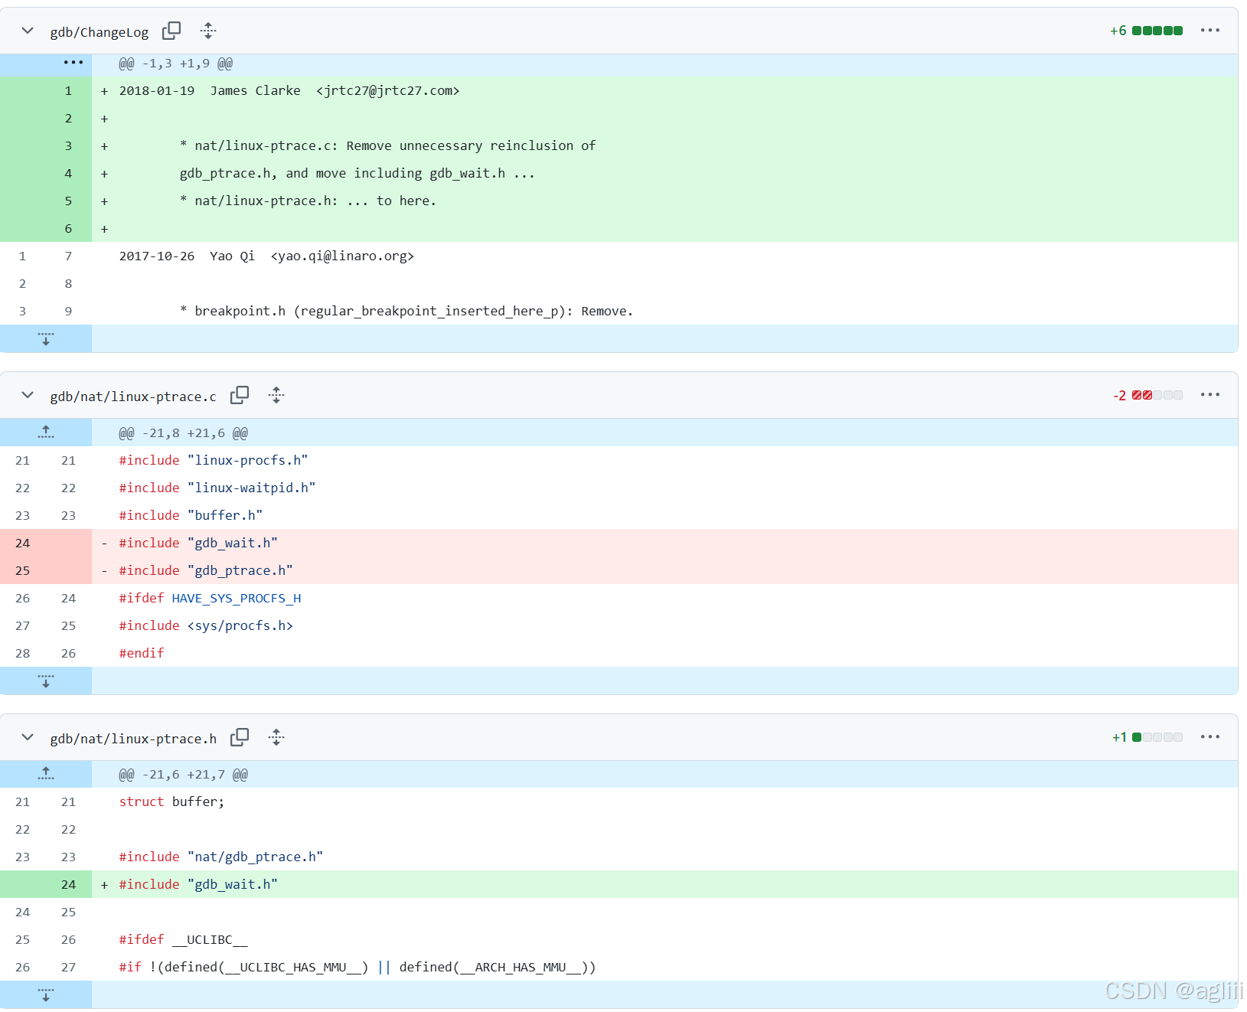The image size is (1247, 1012).
Task: Collapse the gdb/nat/linux-ptrace.h diff
Action: click(x=27, y=737)
